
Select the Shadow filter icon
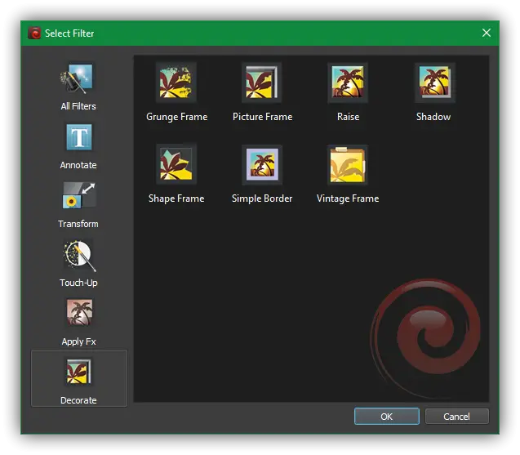(433, 83)
